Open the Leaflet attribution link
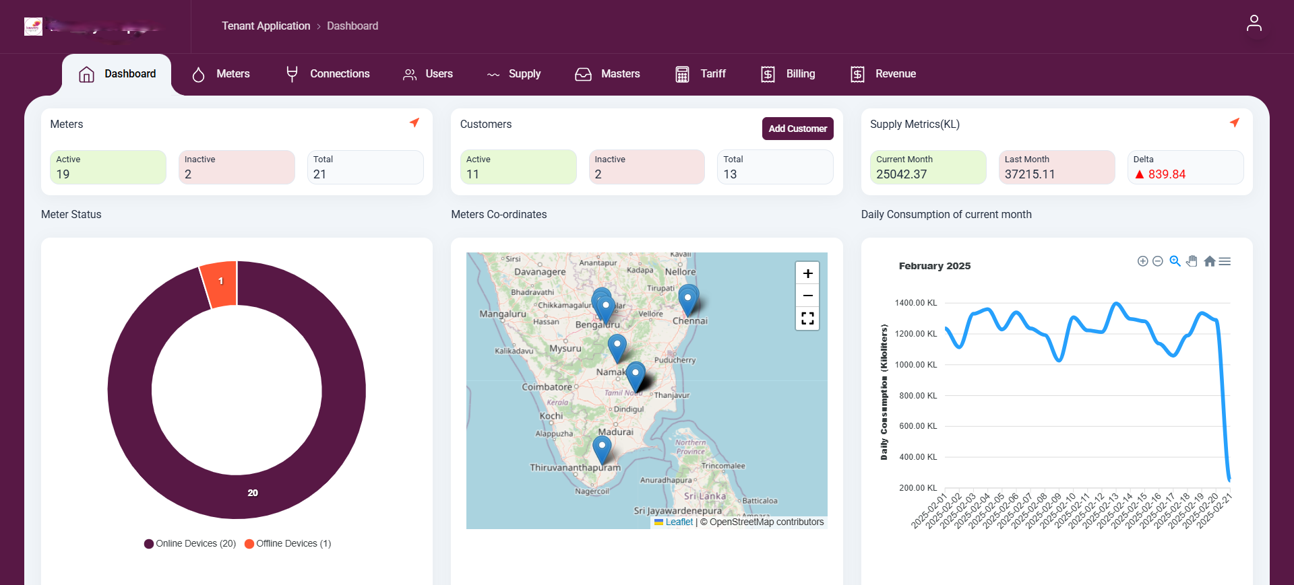Image resolution: width=1294 pixels, height=585 pixels. (x=679, y=522)
